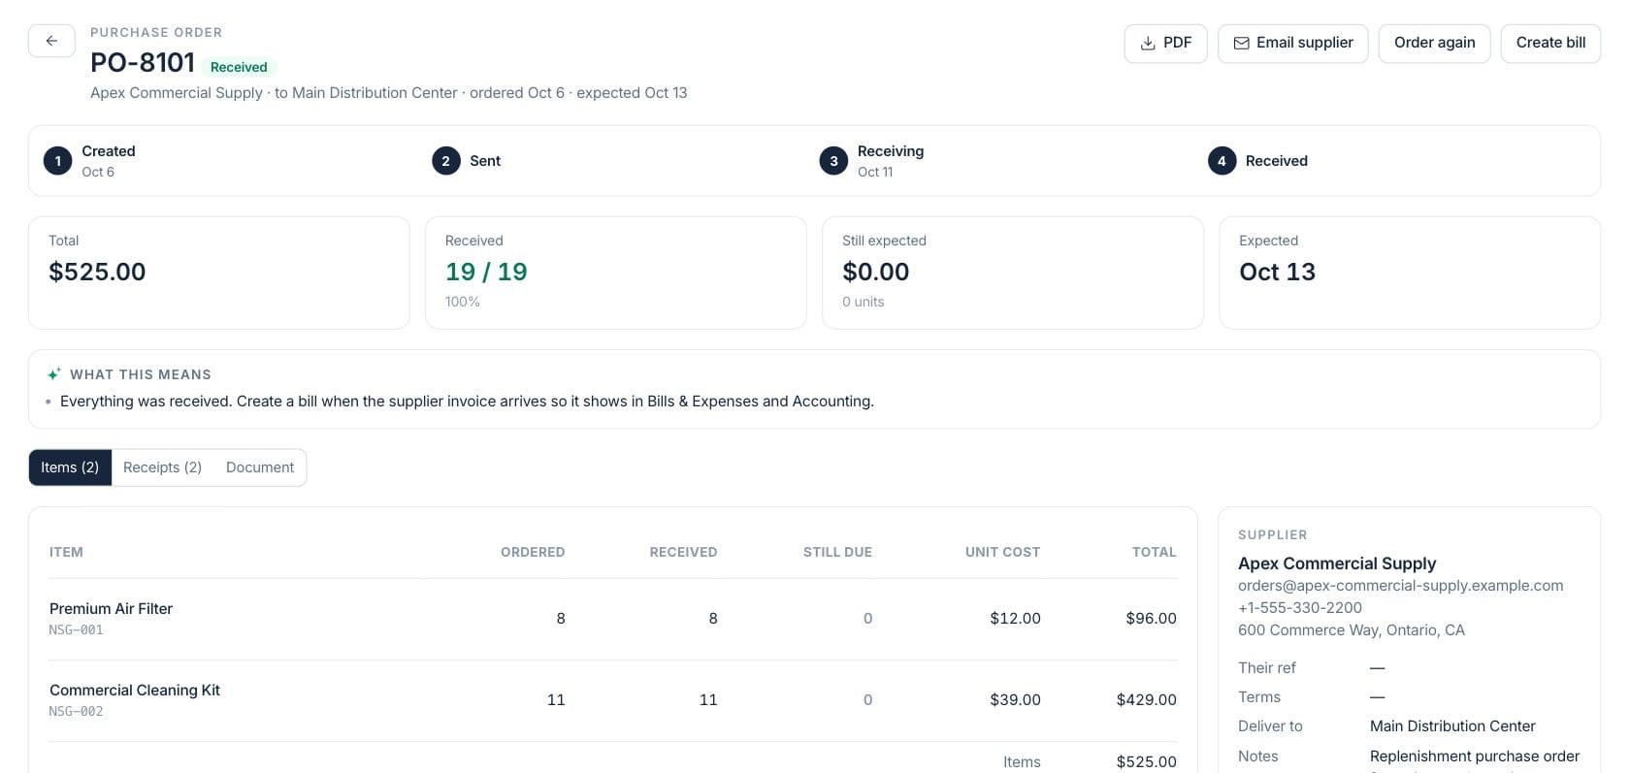Open the Document tab
Screen dimensions: 1630x773
pyautogui.click(x=260, y=467)
